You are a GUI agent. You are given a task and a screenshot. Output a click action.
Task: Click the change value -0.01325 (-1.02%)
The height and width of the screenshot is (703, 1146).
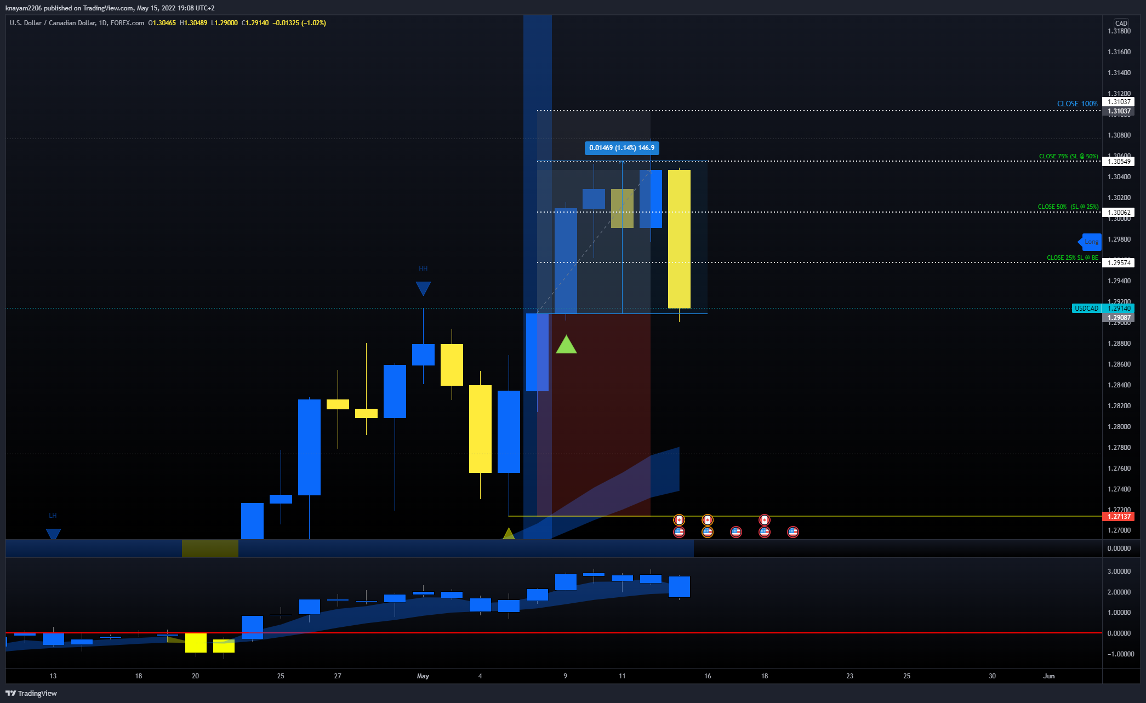pyautogui.click(x=299, y=23)
